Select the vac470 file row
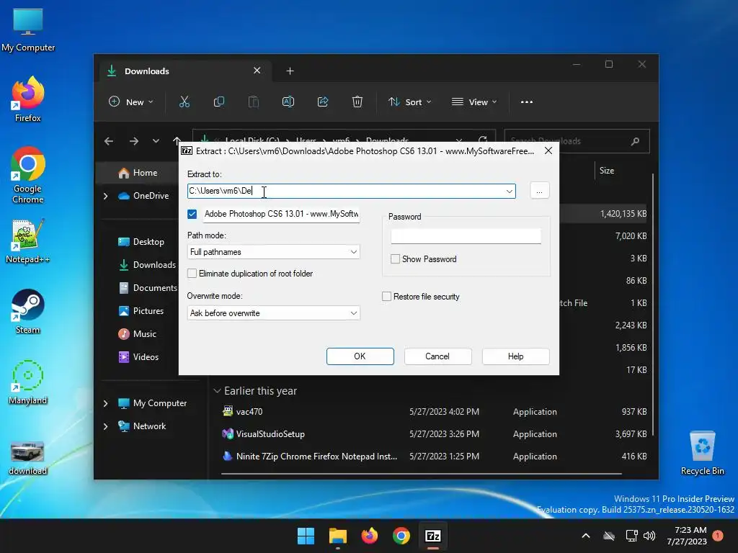Image resolution: width=738 pixels, height=553 pixels. coord(434,412)
